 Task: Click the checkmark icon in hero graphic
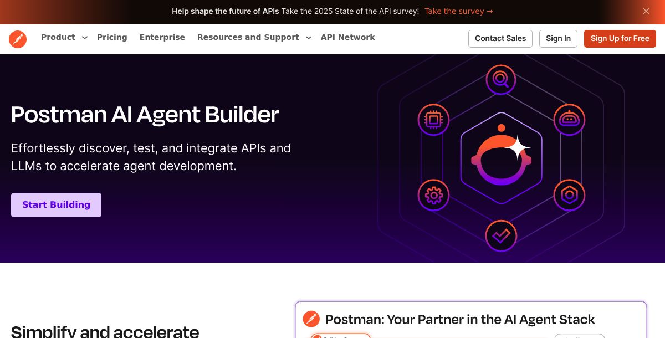tap(501, 236)
